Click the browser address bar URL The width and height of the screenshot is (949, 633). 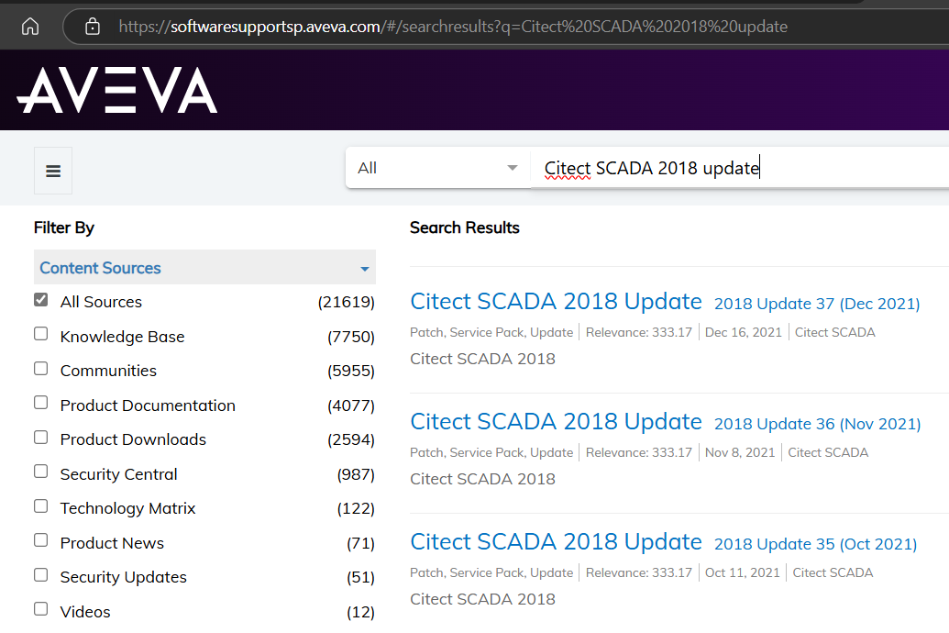coord(453,27)
